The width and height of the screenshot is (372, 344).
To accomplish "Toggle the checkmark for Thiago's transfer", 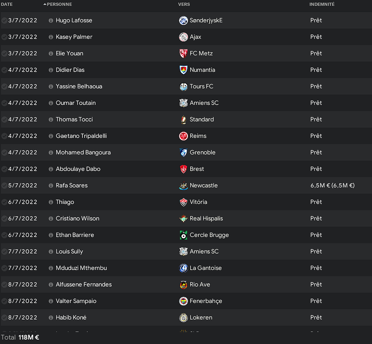I will pos(4,202).
